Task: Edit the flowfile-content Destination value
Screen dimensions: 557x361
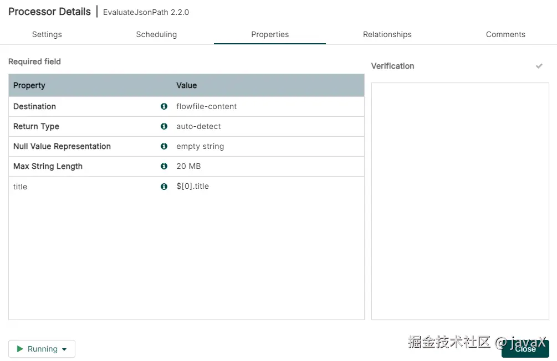Action: (207, 106)
